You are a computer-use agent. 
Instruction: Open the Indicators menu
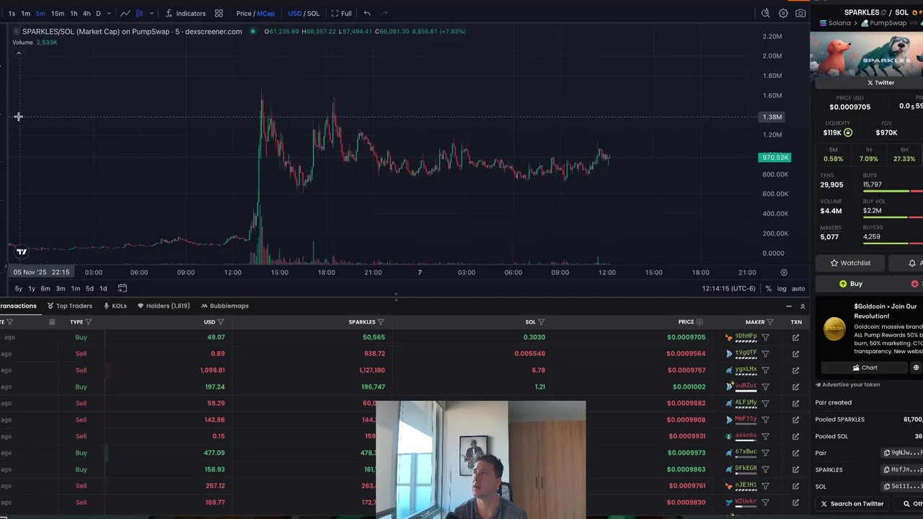(x=185, y=13)
